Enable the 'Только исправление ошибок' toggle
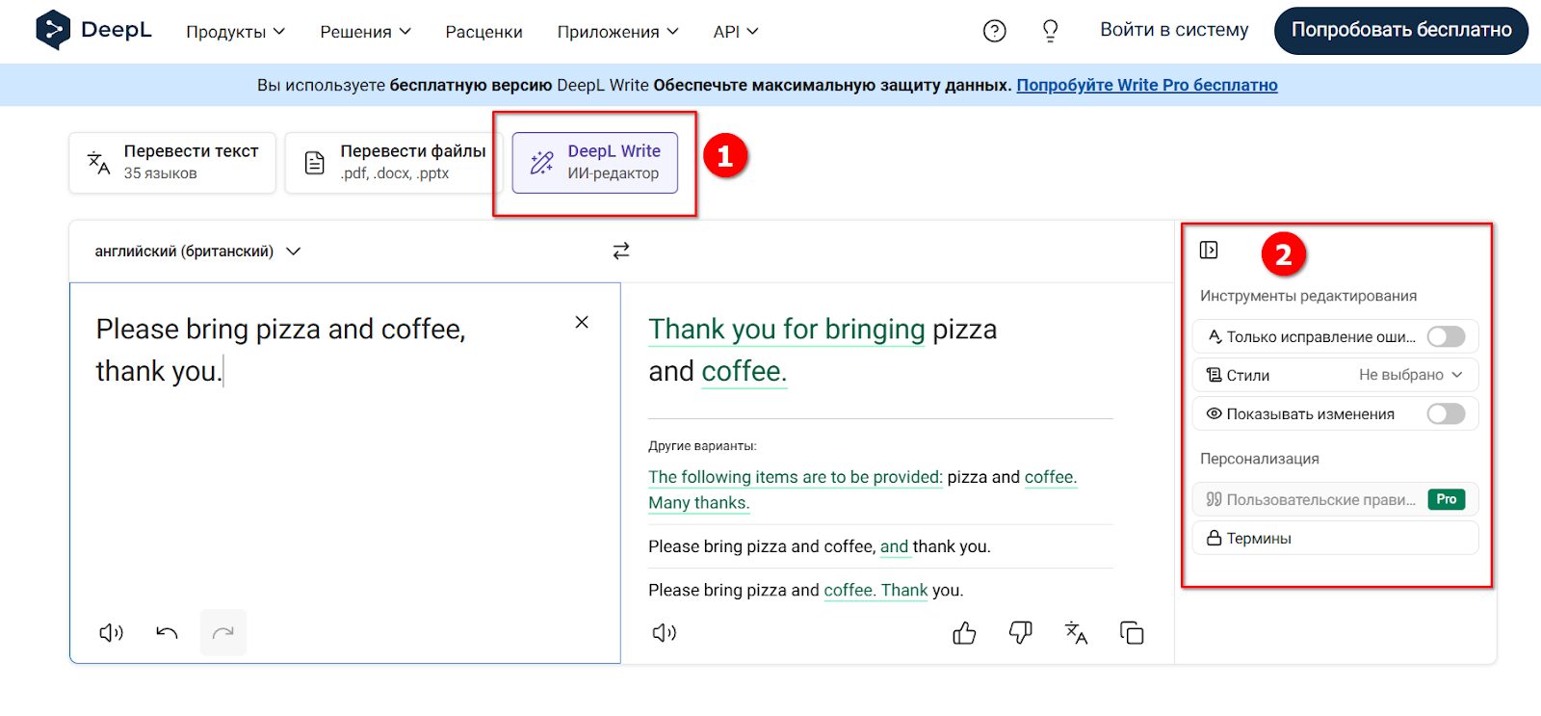The width and height of the screenshot is (1541, 716). 1446,336
